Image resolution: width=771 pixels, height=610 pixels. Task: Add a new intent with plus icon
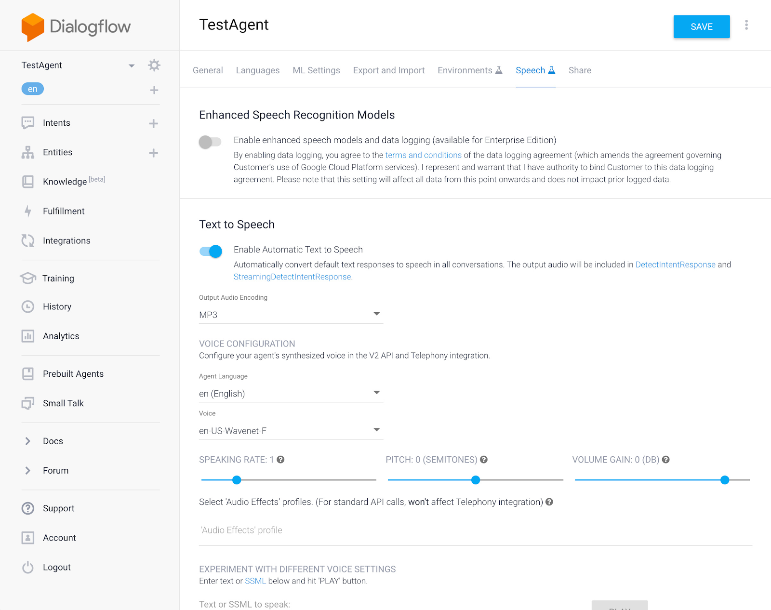(154, 123)
